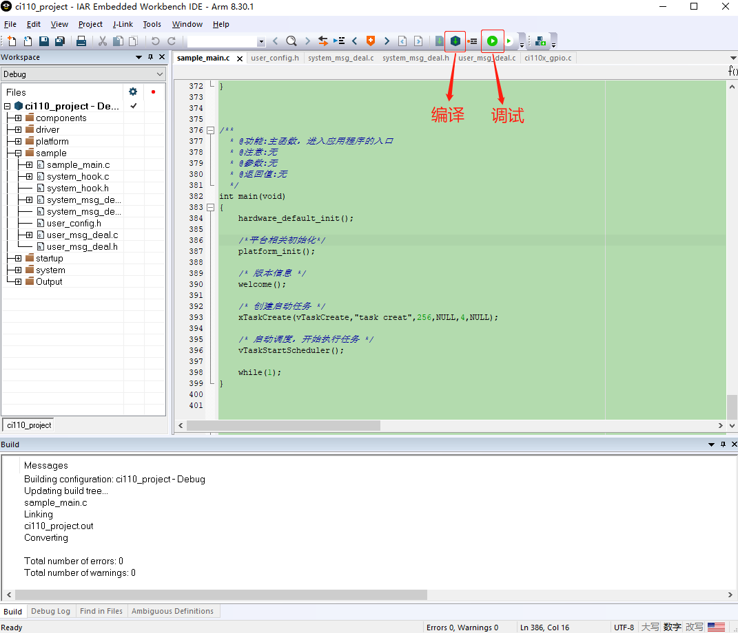Click the Open file toolbar icon

pyautogui.click(x=28, y=41)
